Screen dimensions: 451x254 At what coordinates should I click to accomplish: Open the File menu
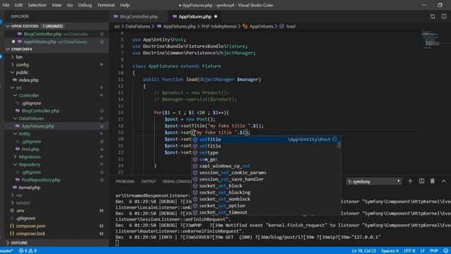click(6, 5)
